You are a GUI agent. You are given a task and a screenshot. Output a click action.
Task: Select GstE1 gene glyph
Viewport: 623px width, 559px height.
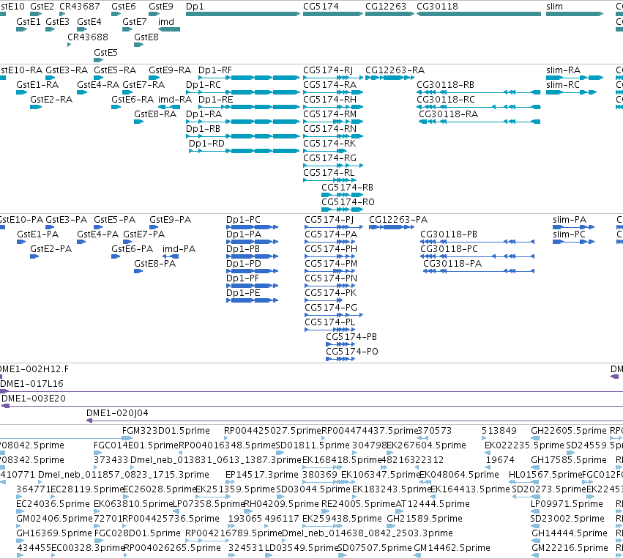pyautogui.click(x=21, y=29)
